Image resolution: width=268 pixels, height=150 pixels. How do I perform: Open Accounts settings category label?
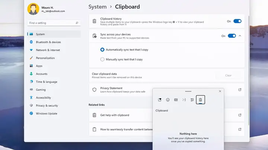pyautogui.click(x=42, y=74)
